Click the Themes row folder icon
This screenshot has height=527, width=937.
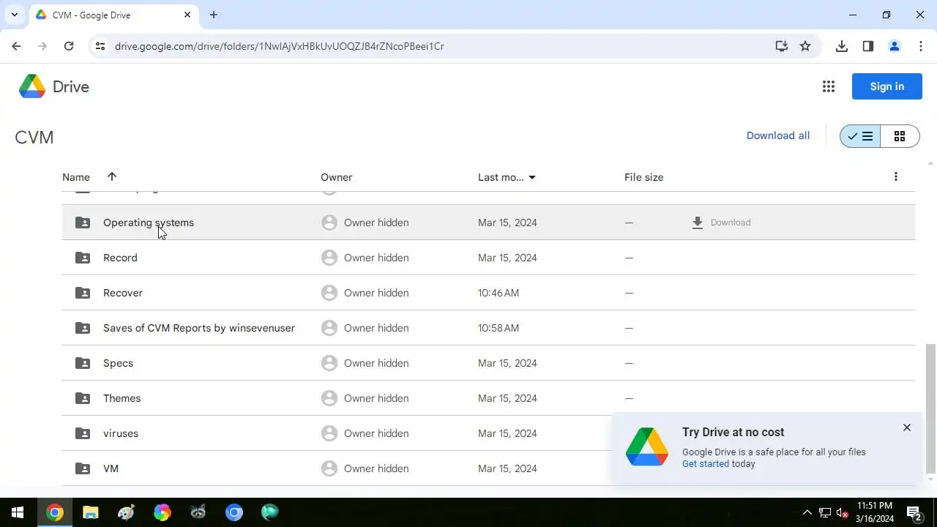pyautogui.click(x=83, y=398)
